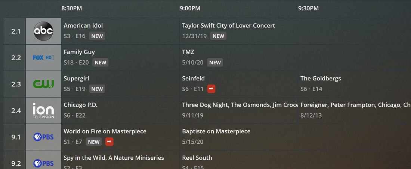The height and width of the screenshot is (169, 411).
Task: Click the CW channel logo
Action: pos(43,84)
